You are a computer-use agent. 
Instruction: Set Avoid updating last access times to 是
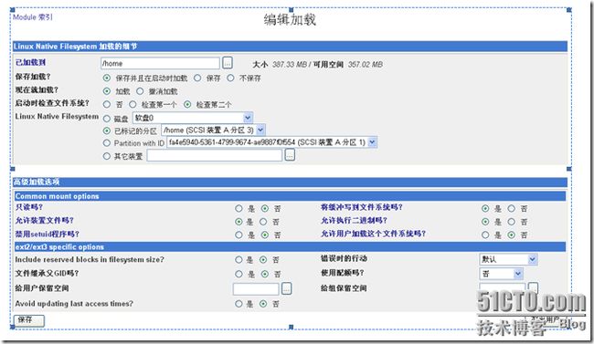239,304
